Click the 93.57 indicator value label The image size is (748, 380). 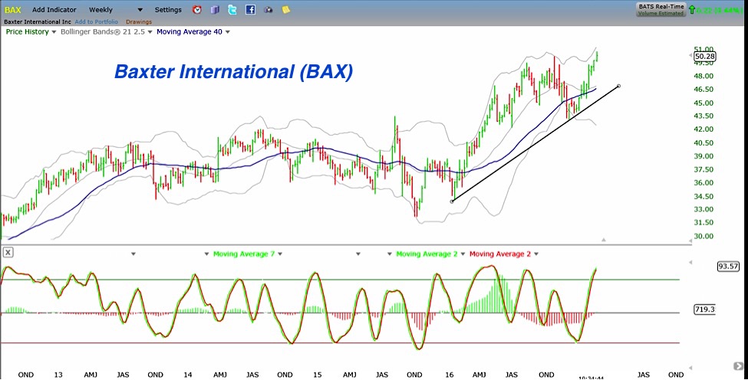click(x=728, y=266)
